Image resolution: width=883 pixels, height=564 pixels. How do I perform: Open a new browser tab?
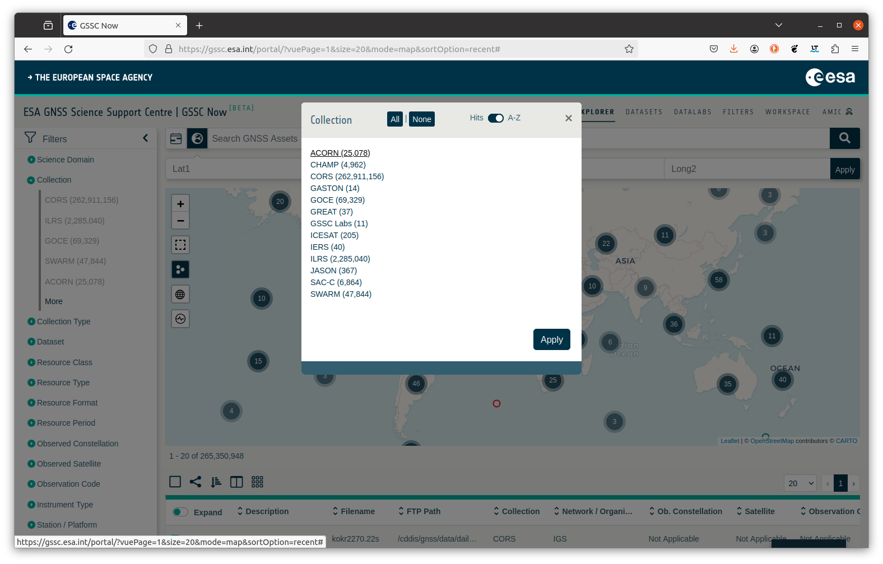pos(199,26)
